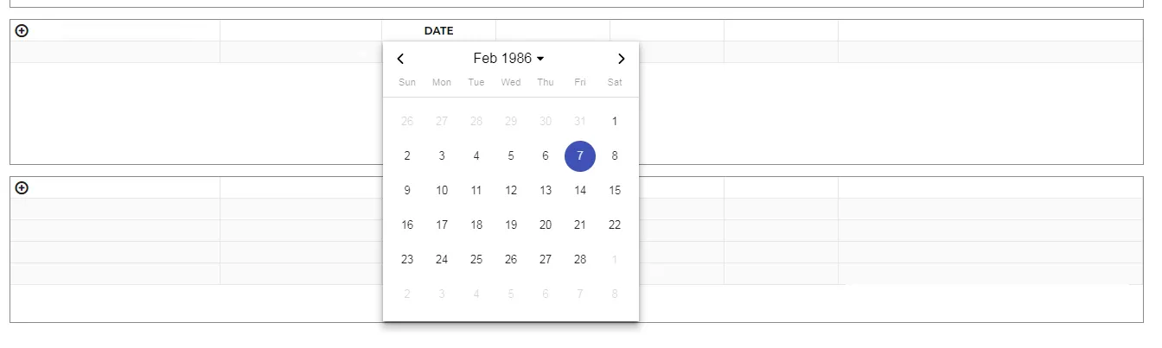Pick February 13 in the calendar
Image resolution: width=1162 pixels, height=348 pixels.
(x=546, y=191)
